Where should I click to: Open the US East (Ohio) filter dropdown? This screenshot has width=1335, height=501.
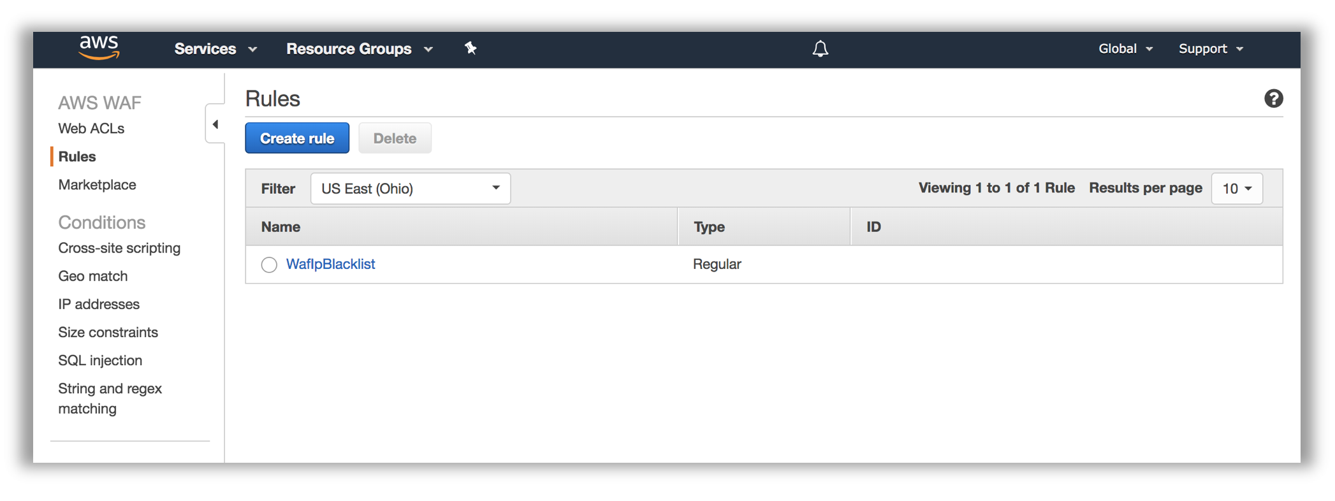point(411,189)
